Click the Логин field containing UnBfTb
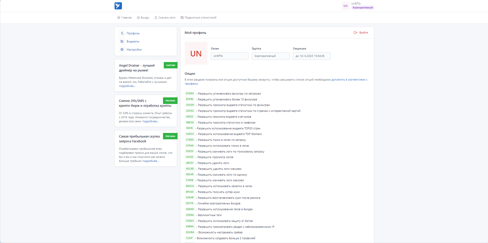The image size is (488, 243). (x=230, y=56)
